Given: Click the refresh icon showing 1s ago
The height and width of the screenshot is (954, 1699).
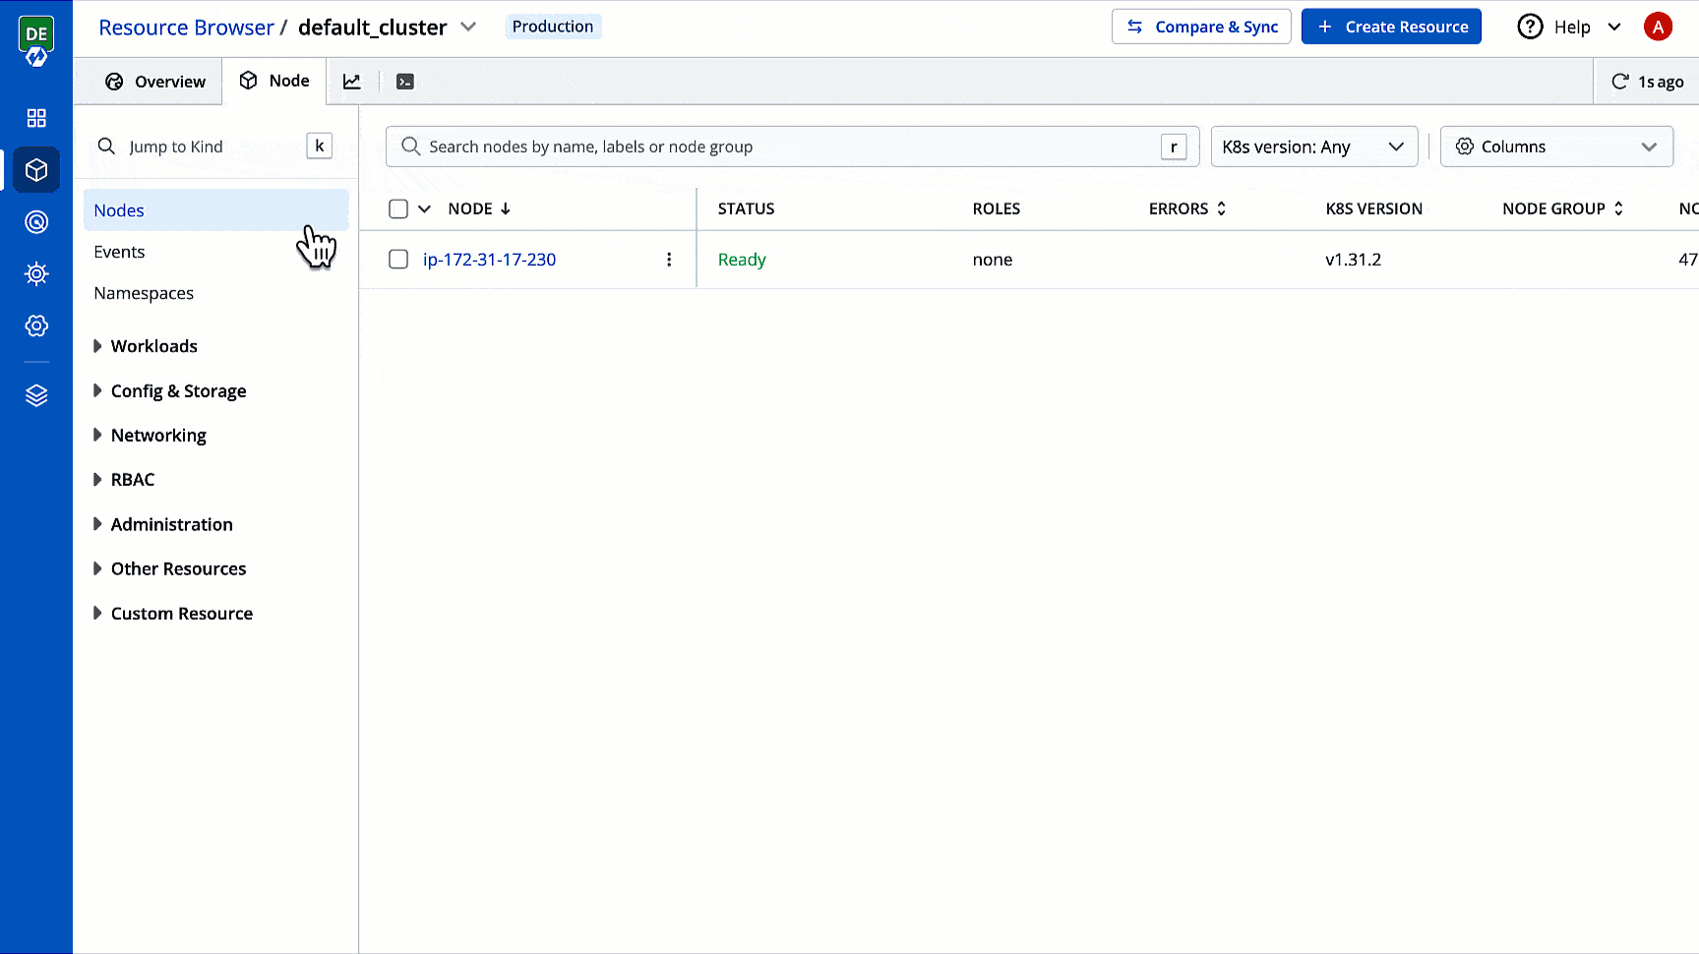Looking at the screenshot, I should (x=1619, y=82).
